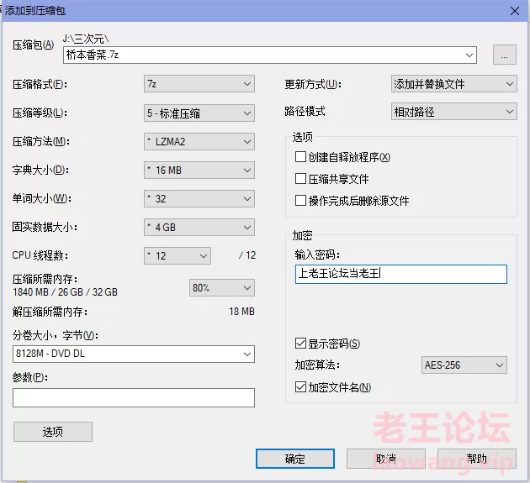The height and width of the screenshot is (483, 530).
Task: Close the 添加到压缩包 dialog
Action: point(515,11)
